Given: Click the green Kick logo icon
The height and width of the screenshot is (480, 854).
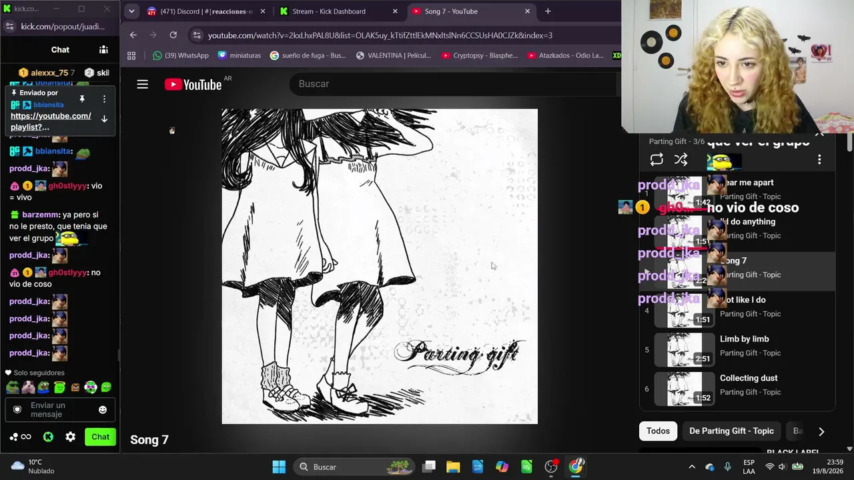Looking at the screenshot, I should pos(48,437).
